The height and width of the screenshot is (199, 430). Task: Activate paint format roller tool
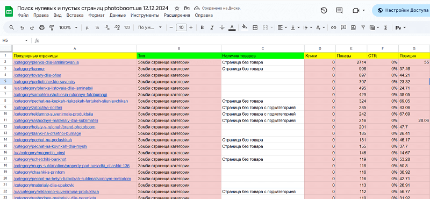coord(51,27)
